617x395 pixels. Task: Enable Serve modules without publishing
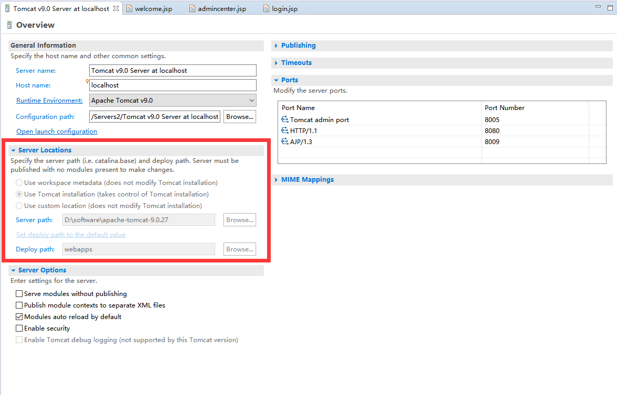(19, 293)
